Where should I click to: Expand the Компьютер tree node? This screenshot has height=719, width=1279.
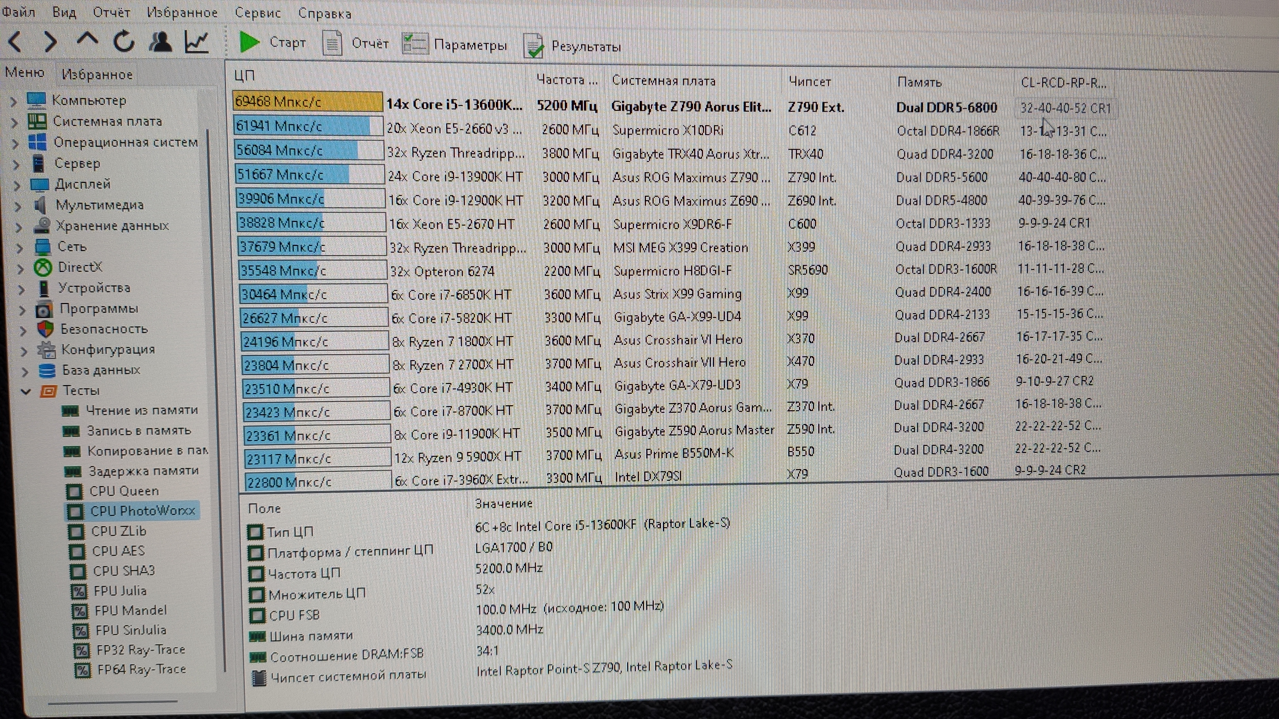click(13, 101)
